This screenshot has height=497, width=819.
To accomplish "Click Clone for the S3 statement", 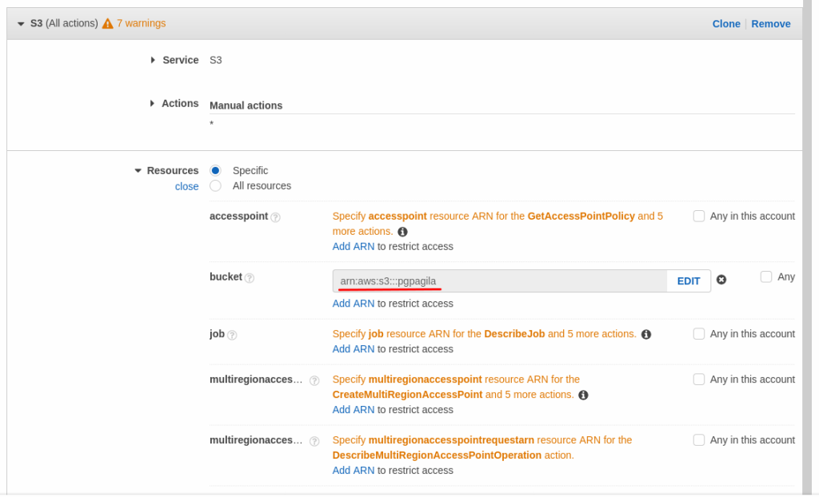I will pos(726,24).
